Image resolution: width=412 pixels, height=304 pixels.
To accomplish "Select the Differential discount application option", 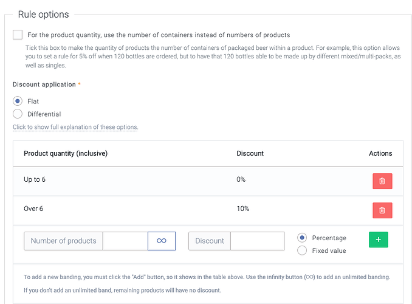I will [x=18, y=114].
